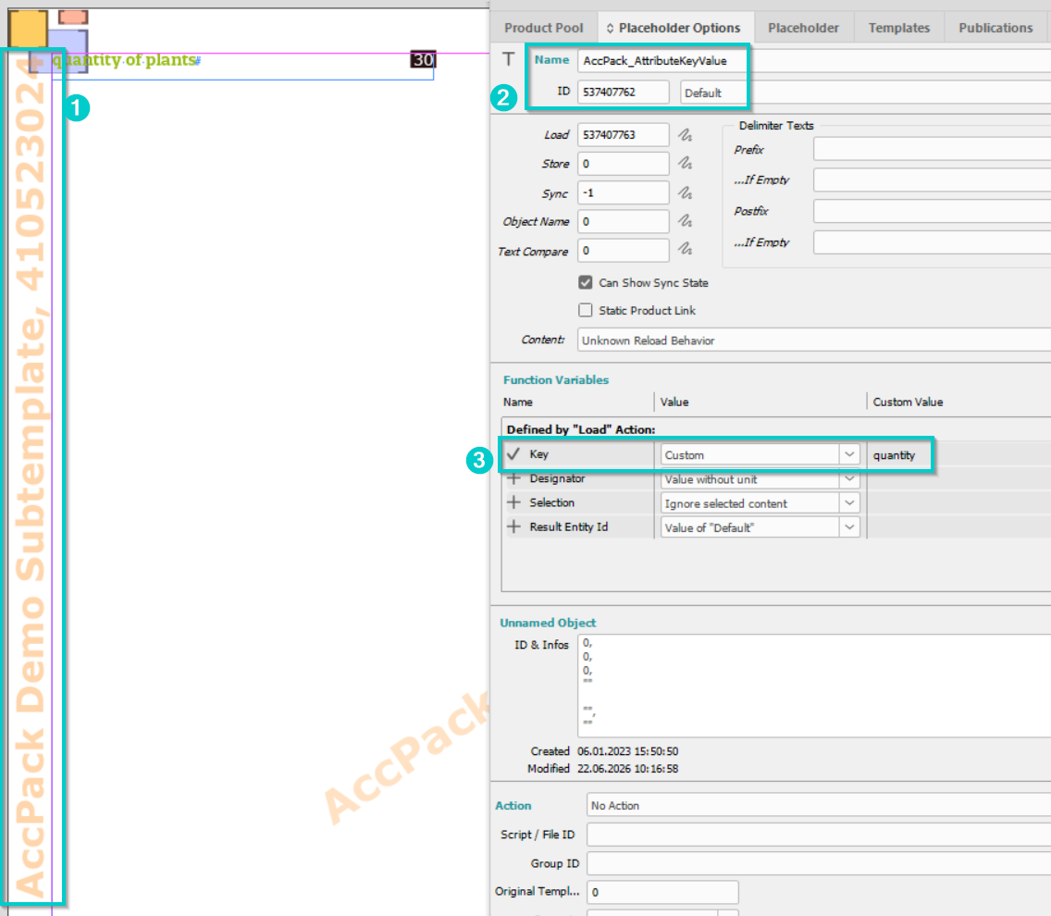
Task: Click 'quantity of plants' text in document
Action: tap(124, 60)
